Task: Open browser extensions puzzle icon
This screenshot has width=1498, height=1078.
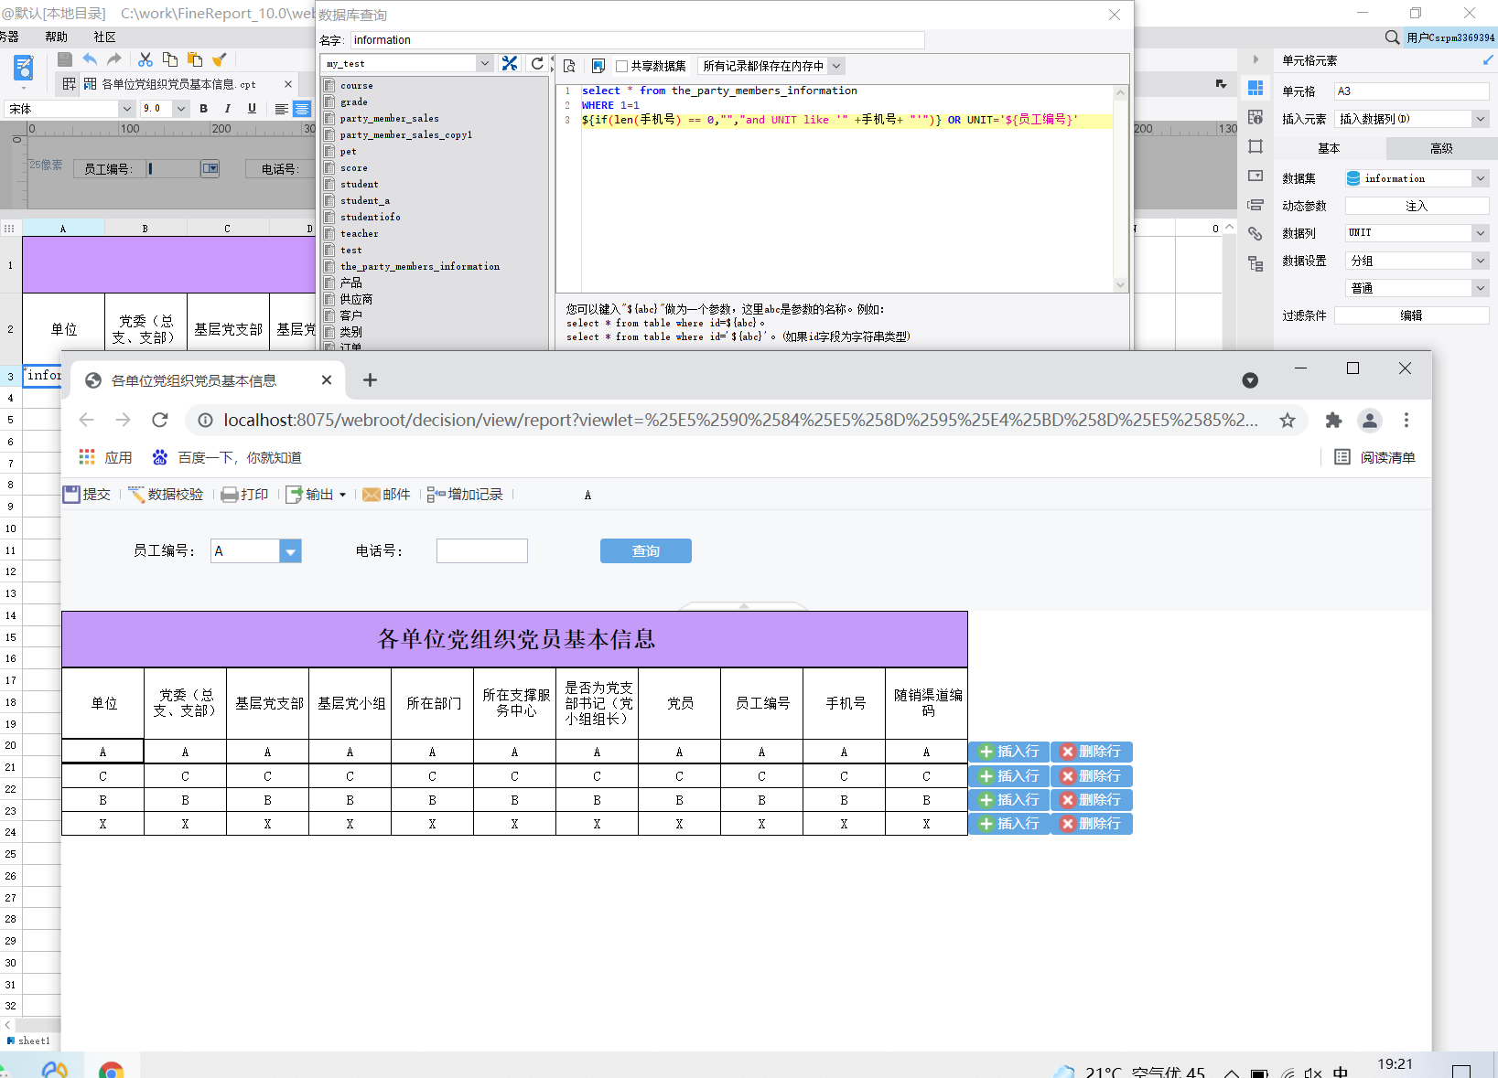Action: pos(1333,420)
